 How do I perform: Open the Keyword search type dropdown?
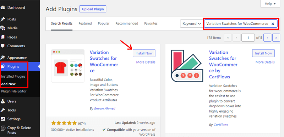click(191, 24)
